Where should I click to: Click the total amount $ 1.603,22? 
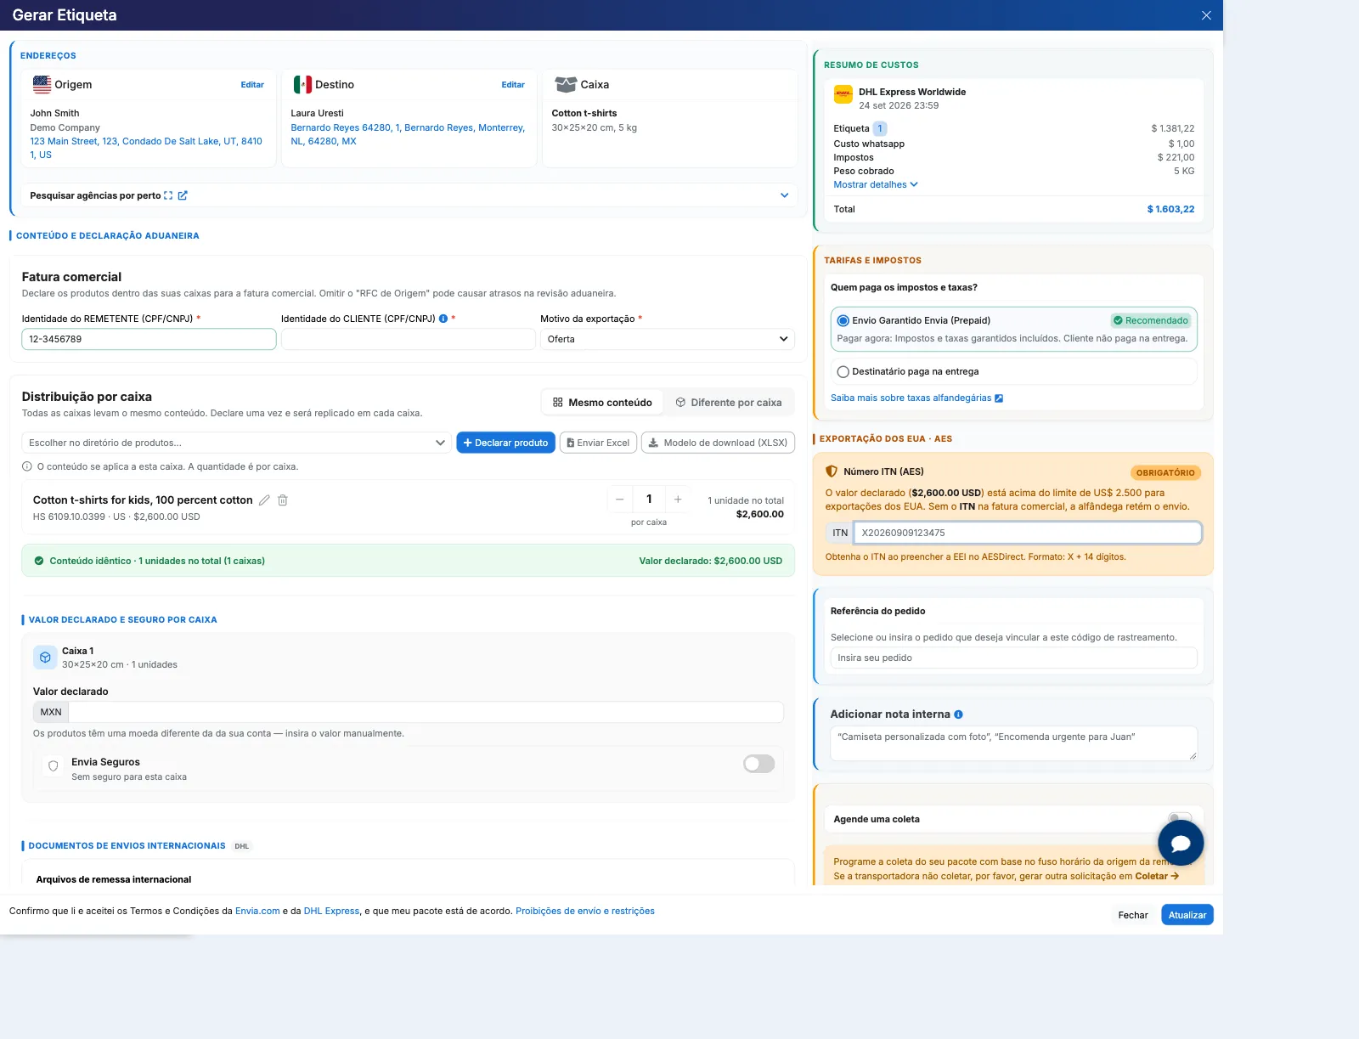[1170, 209]
